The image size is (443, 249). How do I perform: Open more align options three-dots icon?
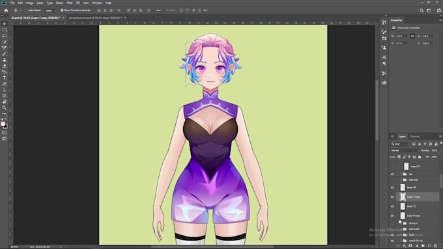coord(158,10)
